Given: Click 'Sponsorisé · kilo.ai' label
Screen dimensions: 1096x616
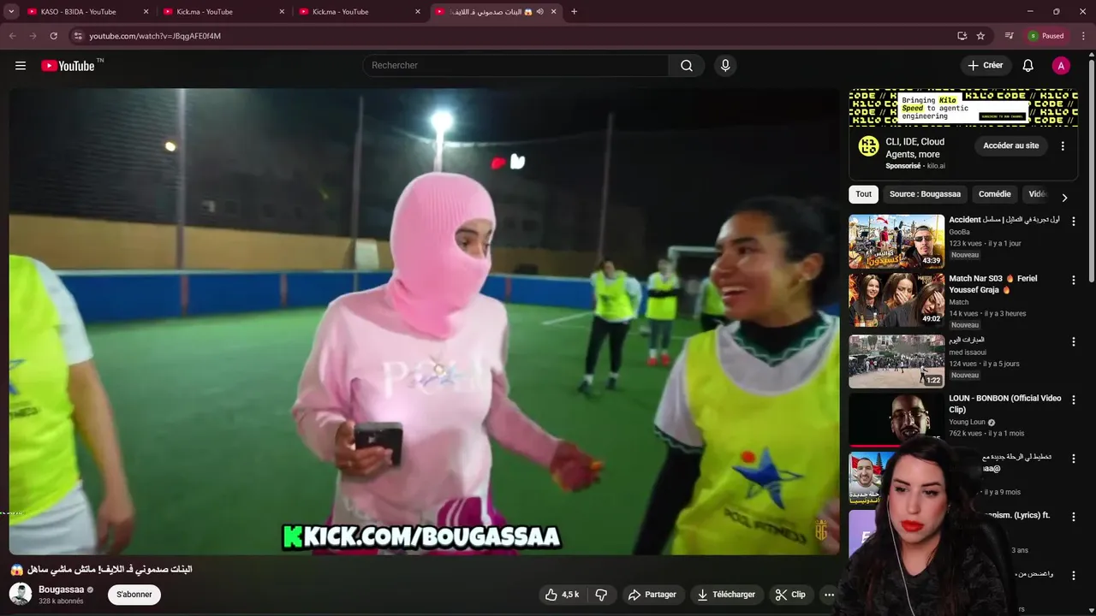Looking at the screenshot, I should pyautogui.click(x=915, y=166).
